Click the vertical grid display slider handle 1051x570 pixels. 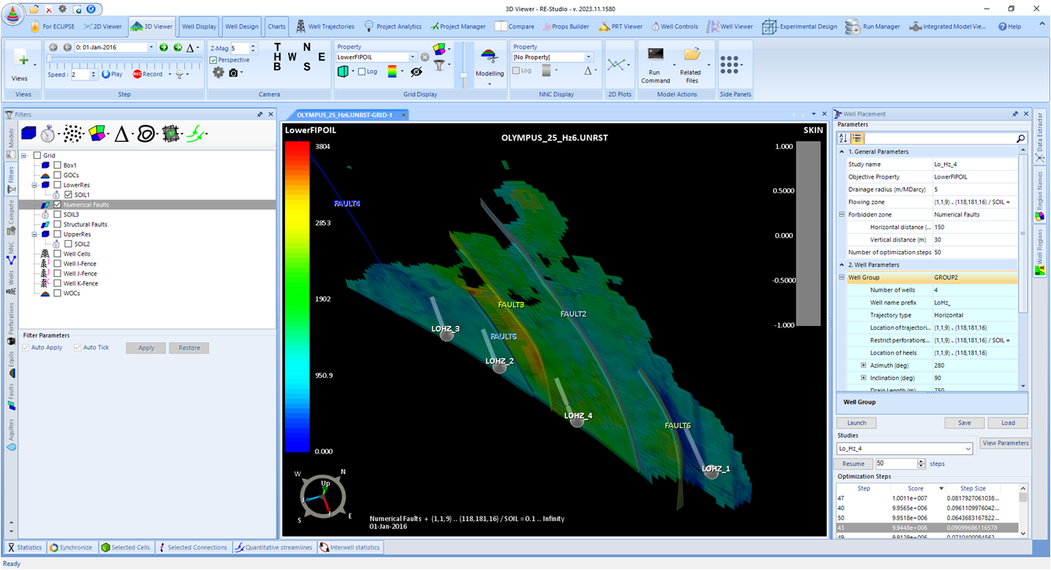(x=464, y=76)
